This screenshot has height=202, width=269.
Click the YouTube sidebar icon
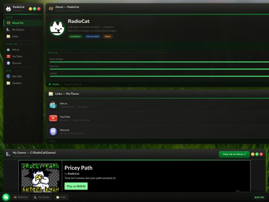click(8, 56)
